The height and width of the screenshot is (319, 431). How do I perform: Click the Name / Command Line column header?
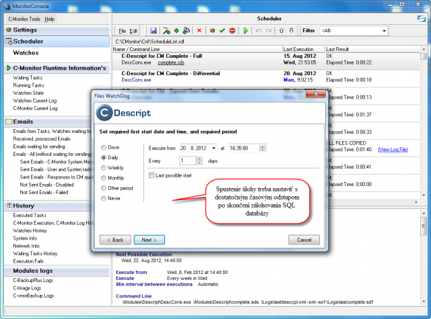point(197,49)
